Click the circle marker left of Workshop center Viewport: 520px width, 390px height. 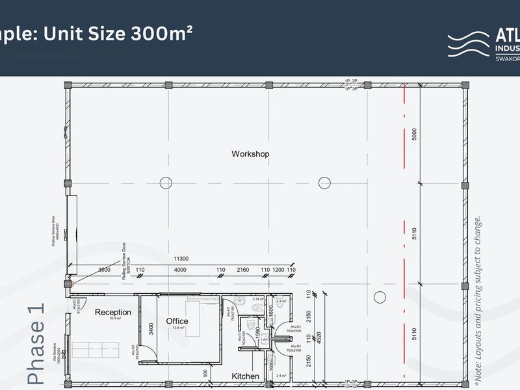pos(166,183)
